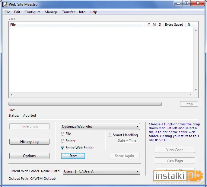The height and width of the screenshot is (187, 207).
Task: Click the Start button
Action: pyautogui.click(x=73, y=156)
